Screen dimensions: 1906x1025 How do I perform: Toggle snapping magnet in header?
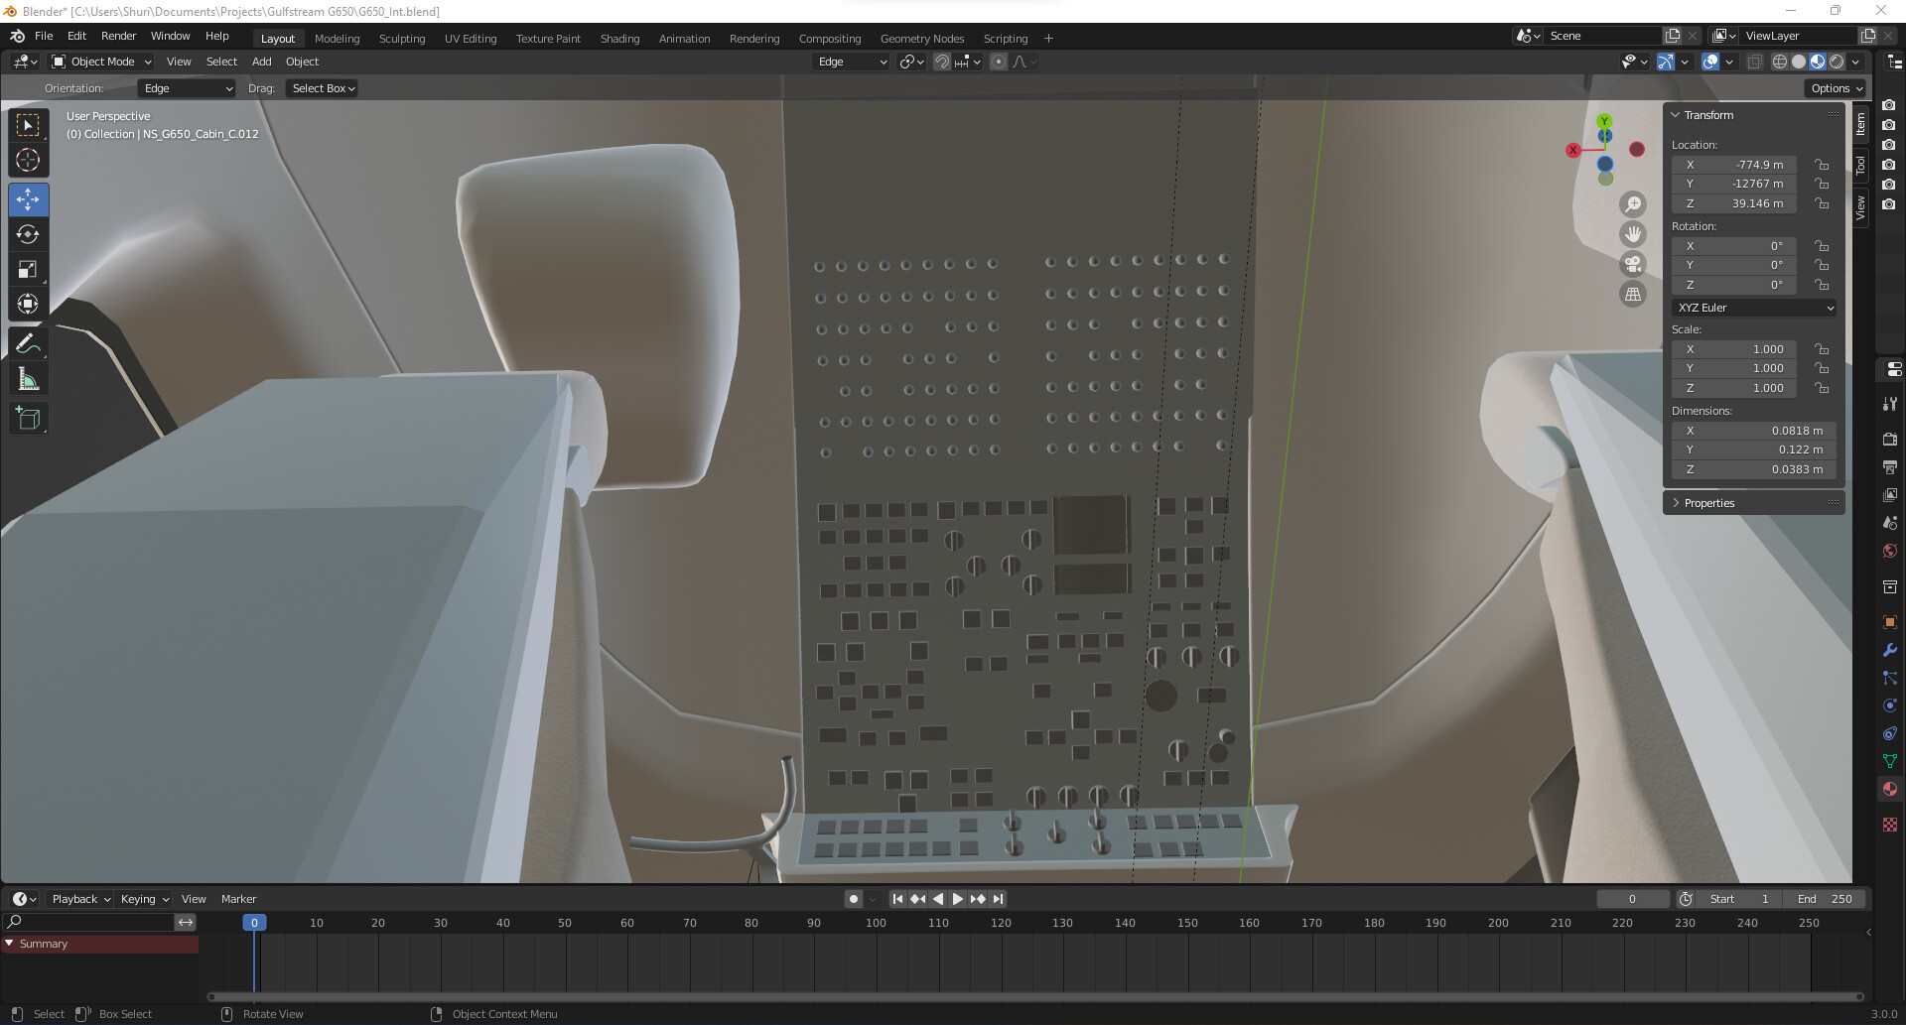tap(942, 62)
